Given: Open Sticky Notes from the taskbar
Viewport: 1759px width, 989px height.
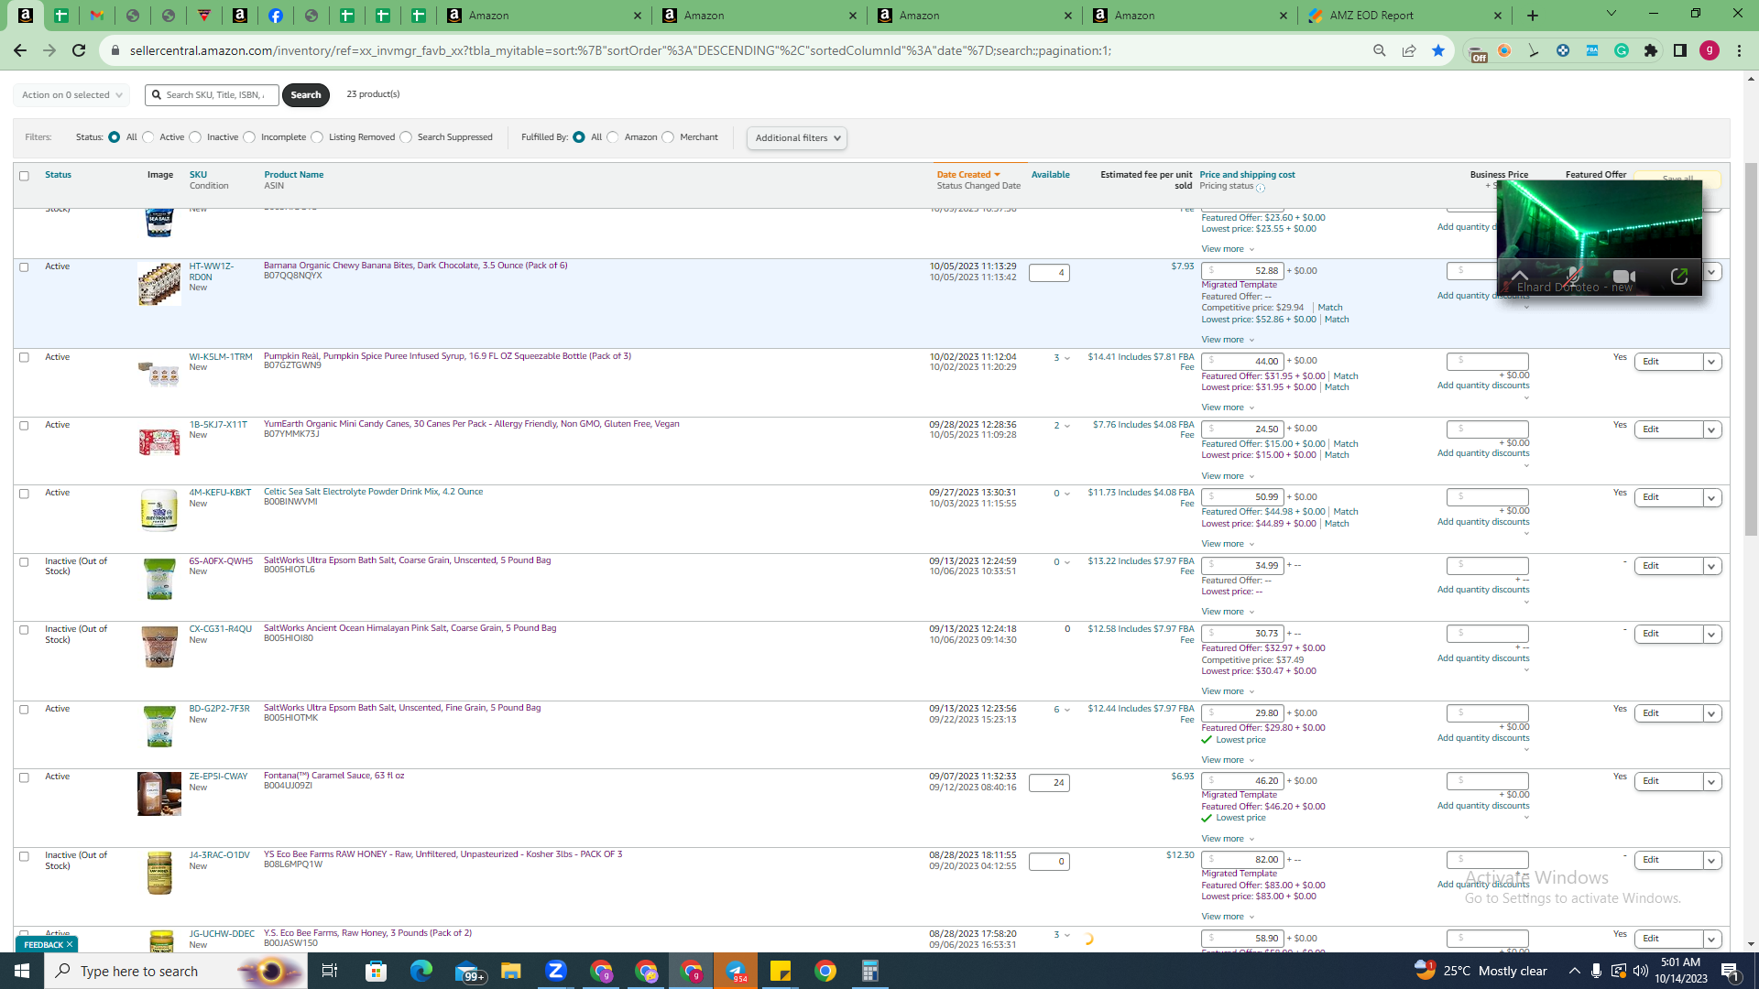Looking at the screenshot, I should pyautogui.click(x=781, y=971).
